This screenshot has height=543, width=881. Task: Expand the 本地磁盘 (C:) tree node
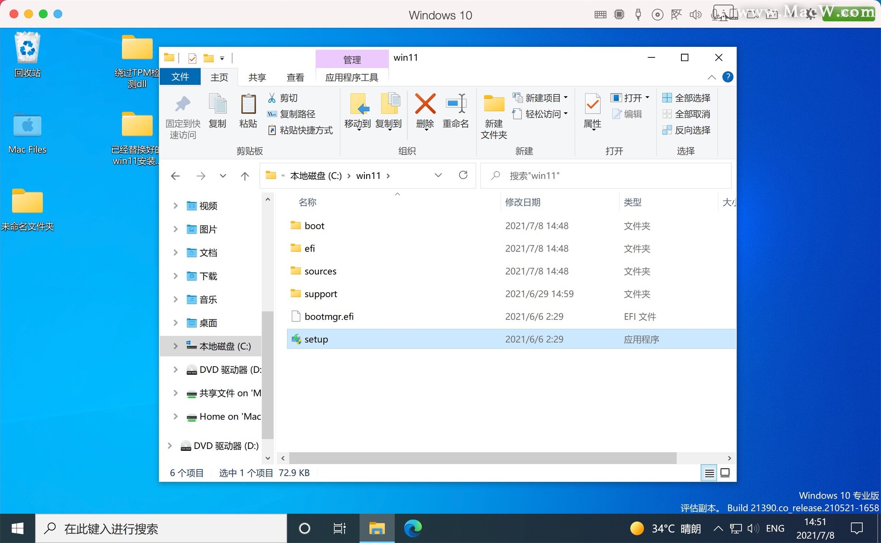coord(175,346)
